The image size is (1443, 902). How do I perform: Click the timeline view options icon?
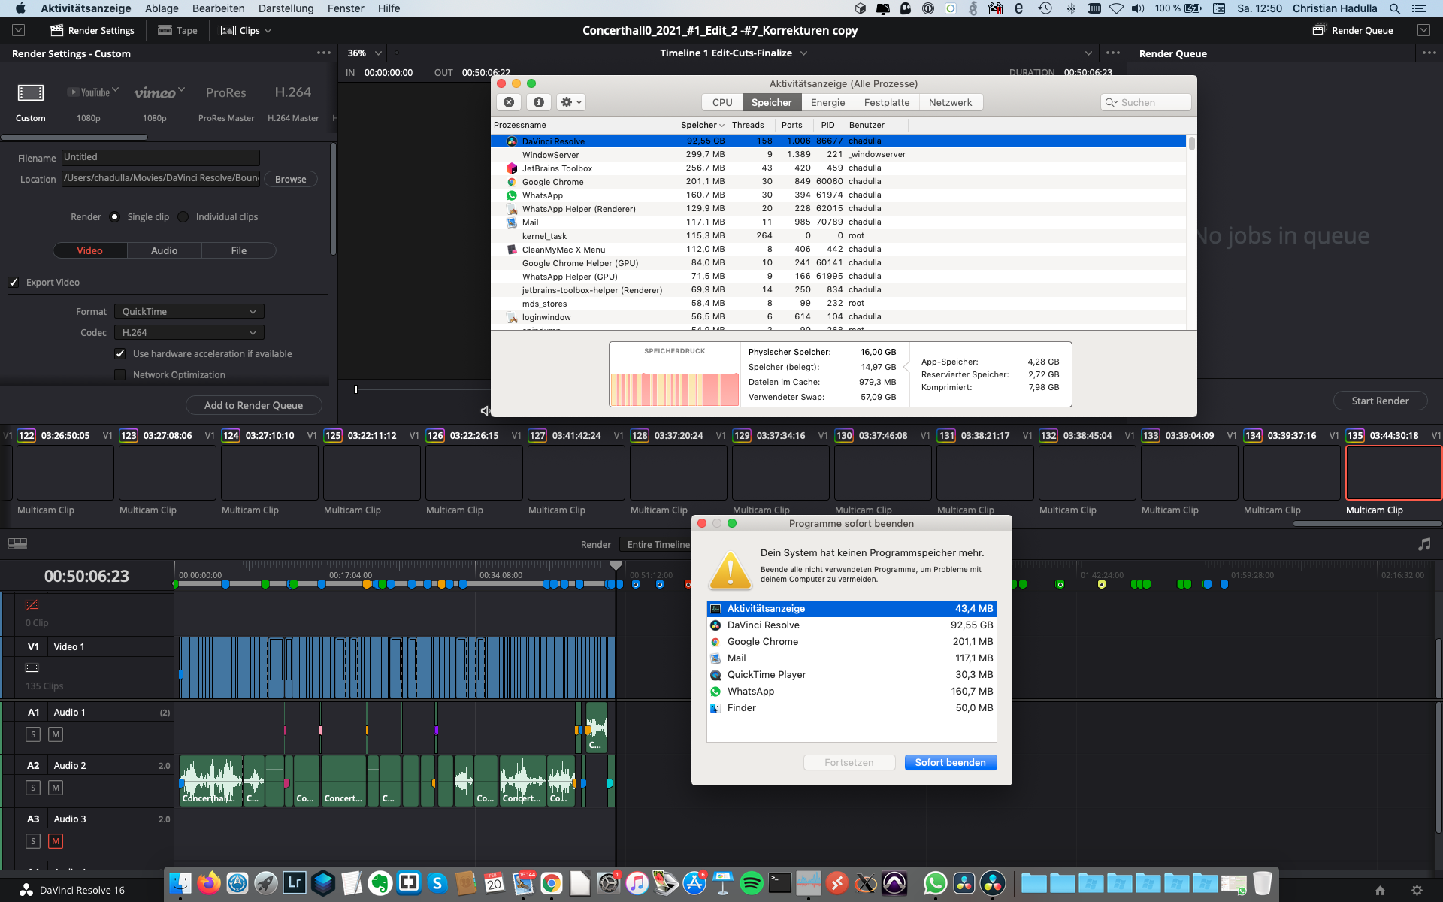(x=18, y=543)
